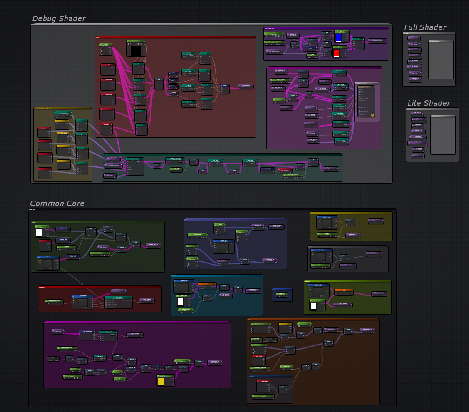Select the empty gray node in Full Shader
This screenshot has height=412, width=469.
[441, 60]
